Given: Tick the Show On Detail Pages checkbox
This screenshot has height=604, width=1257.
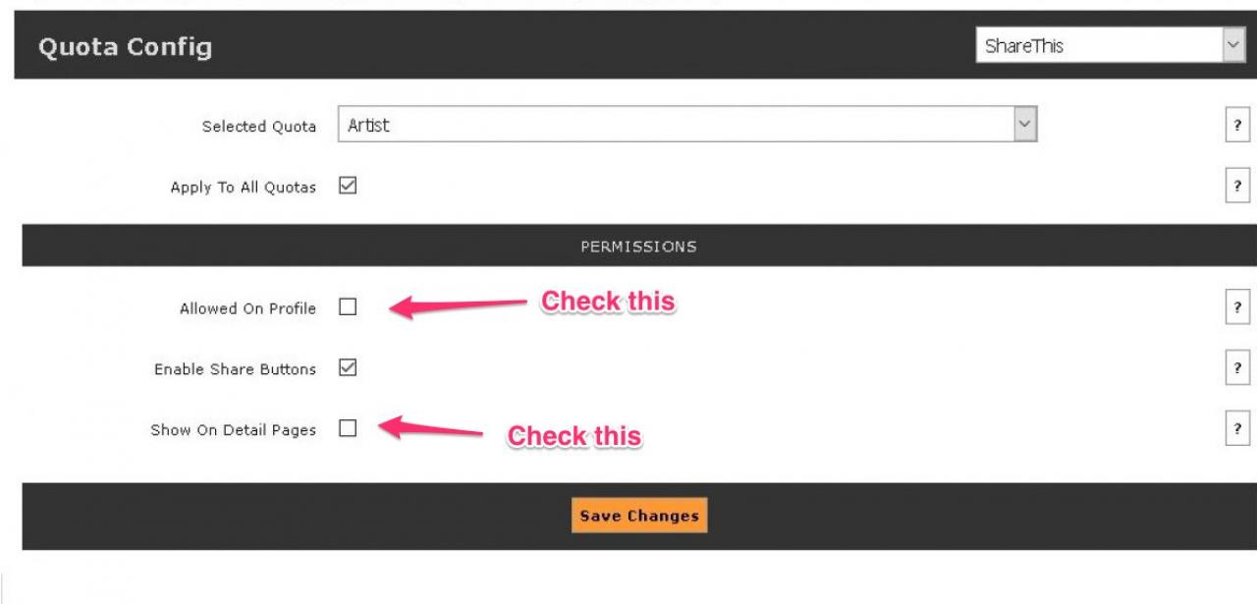Looking at the screenshot, I should click(348, 428).
